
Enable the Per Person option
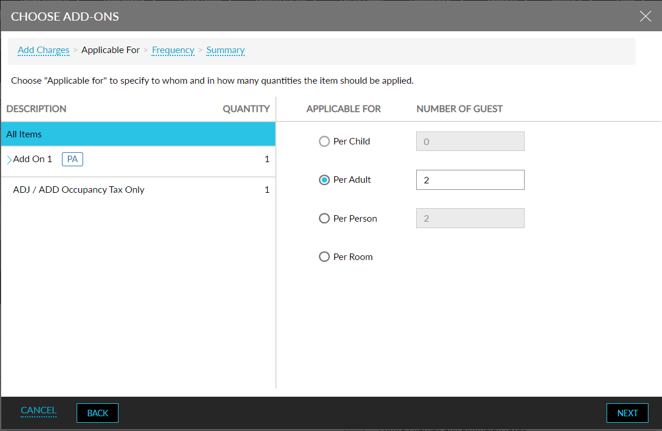[x=324, y=218]
